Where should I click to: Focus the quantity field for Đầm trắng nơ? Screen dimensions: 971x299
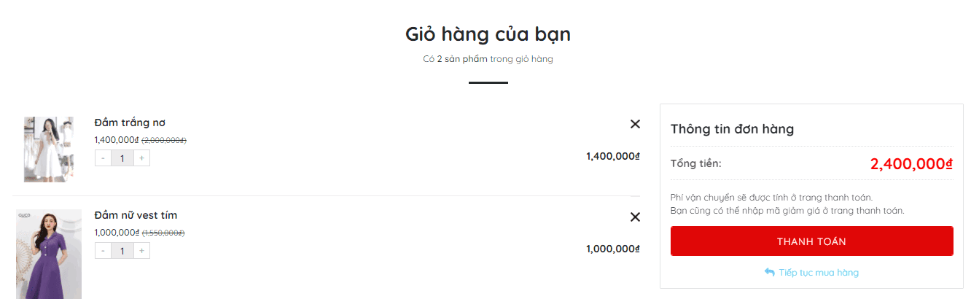tap(122, 158)
